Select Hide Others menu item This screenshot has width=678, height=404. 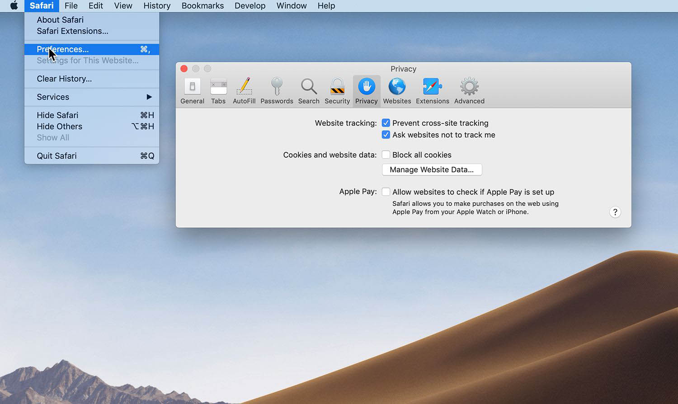click(92, 127)
